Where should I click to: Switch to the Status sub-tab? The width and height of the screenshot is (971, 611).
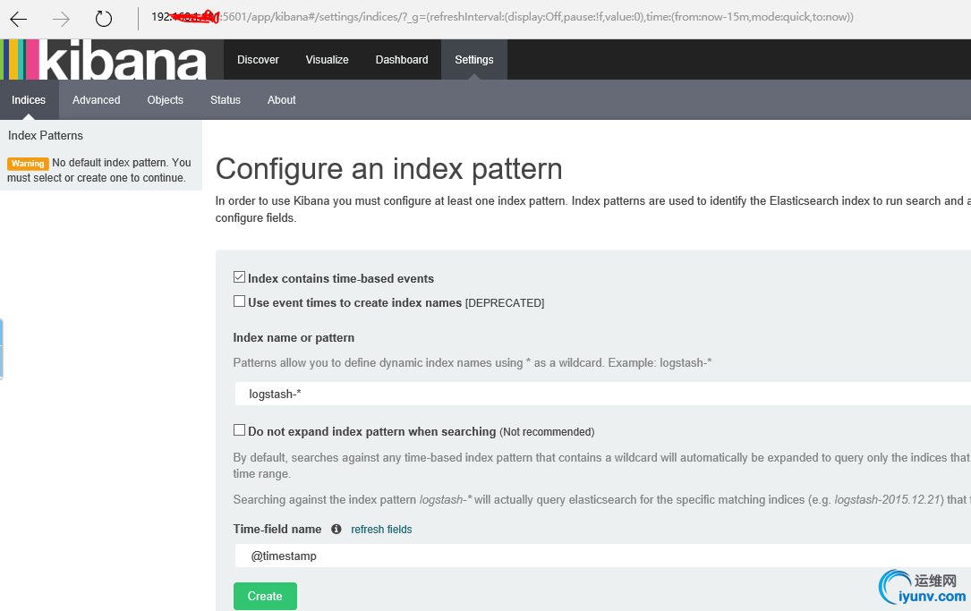(x=225, y=99)
